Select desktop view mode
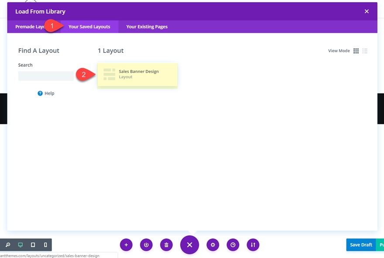The height and width of the screenshot is (258, 384). click(x=21, y=245)
